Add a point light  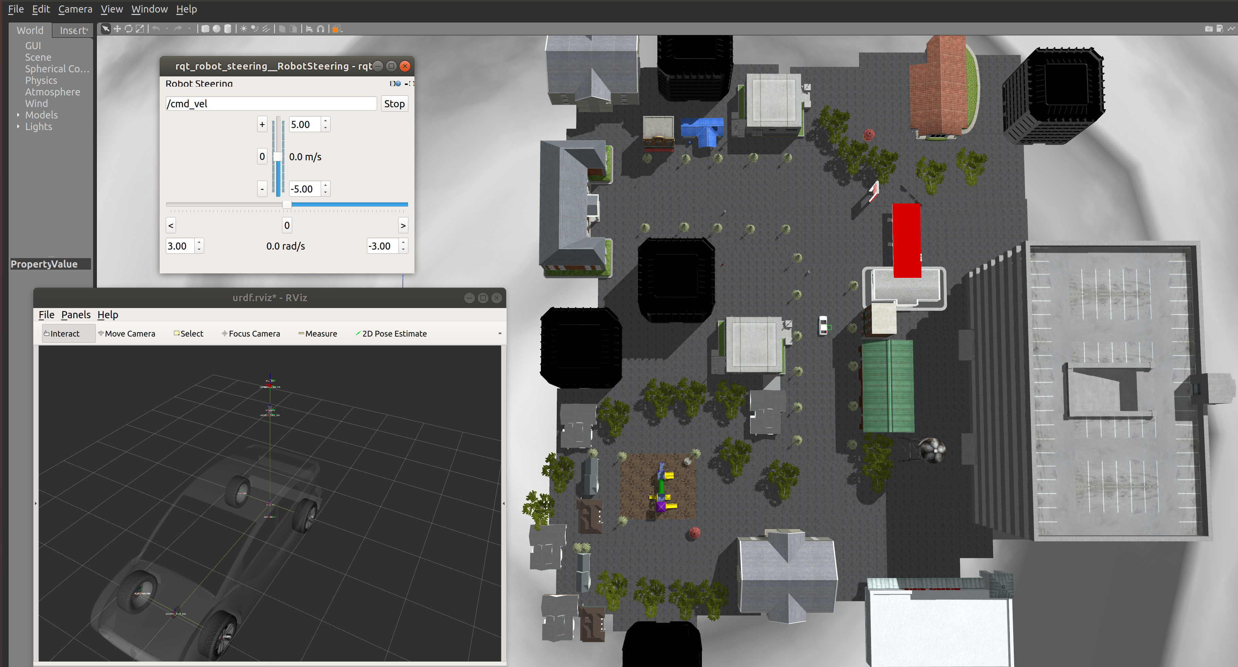coord(244,29)
